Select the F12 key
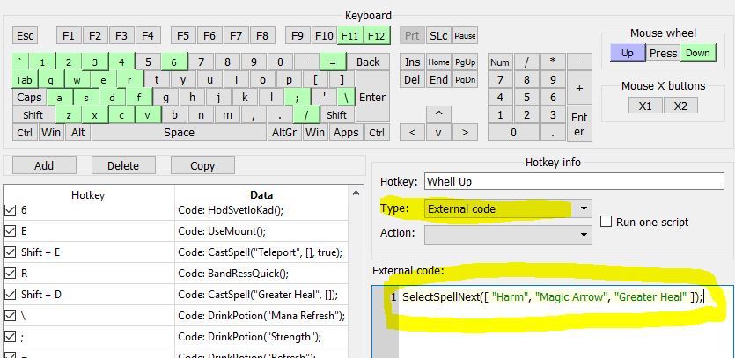This screenshot has height=358, width=735. 377,36
